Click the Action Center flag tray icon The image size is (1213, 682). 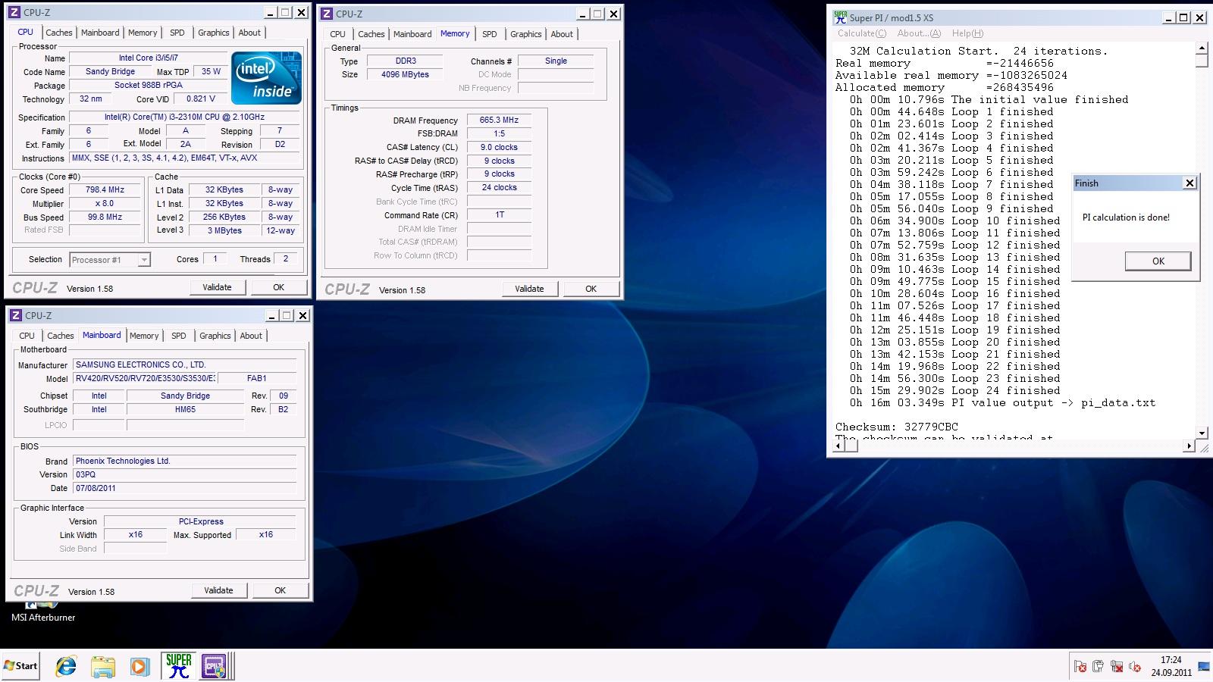tap(1080, 667)
